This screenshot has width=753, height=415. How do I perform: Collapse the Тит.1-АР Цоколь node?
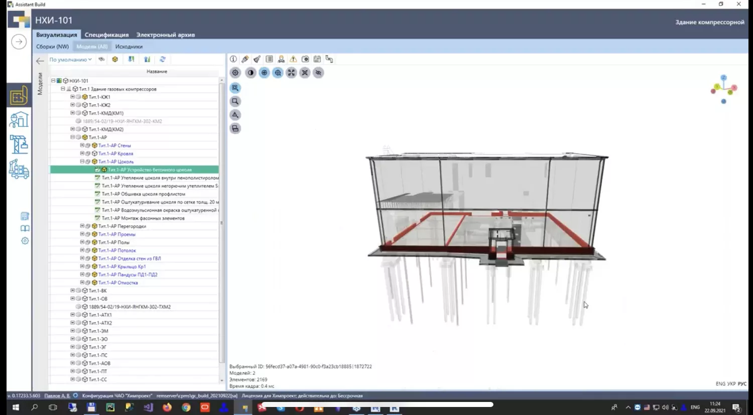[82, 161]
